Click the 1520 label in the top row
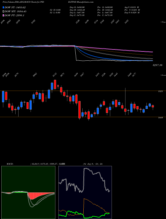Image resolution: width=166 pixels, height=219 pixels. pyautogui.click(x=78, y=22)
